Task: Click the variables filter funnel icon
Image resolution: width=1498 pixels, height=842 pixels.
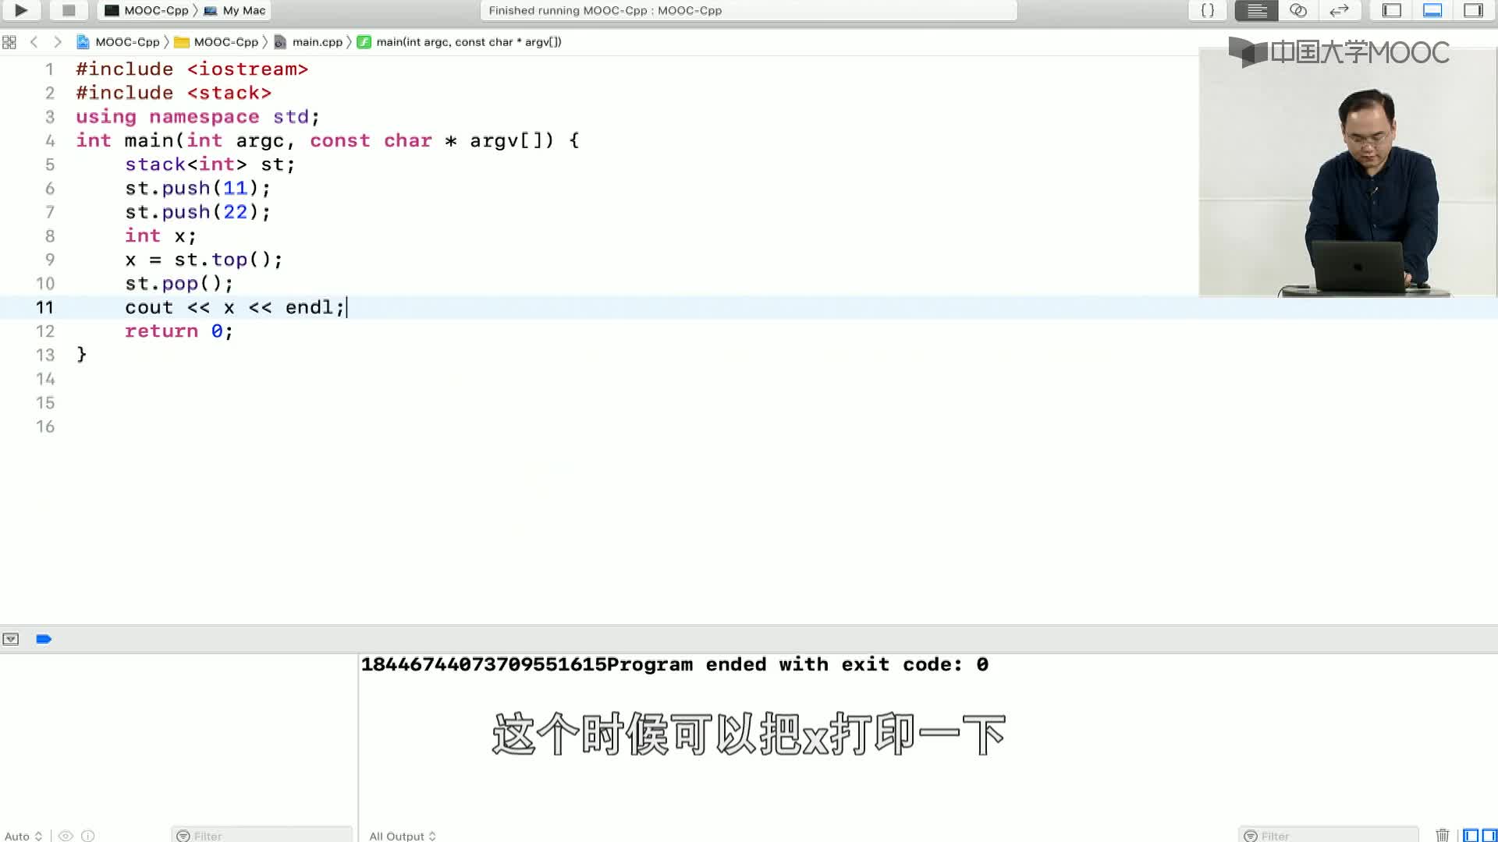Action: tap(183, 836)
